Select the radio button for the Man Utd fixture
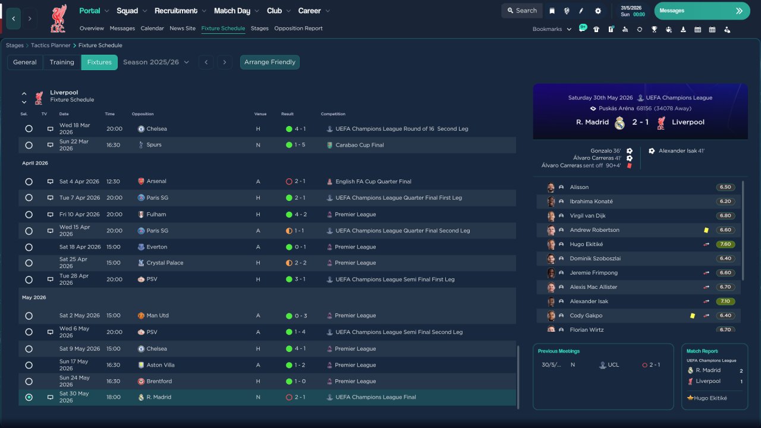The width and height of the screenshot is (761, 428). (x=29, y=316)
